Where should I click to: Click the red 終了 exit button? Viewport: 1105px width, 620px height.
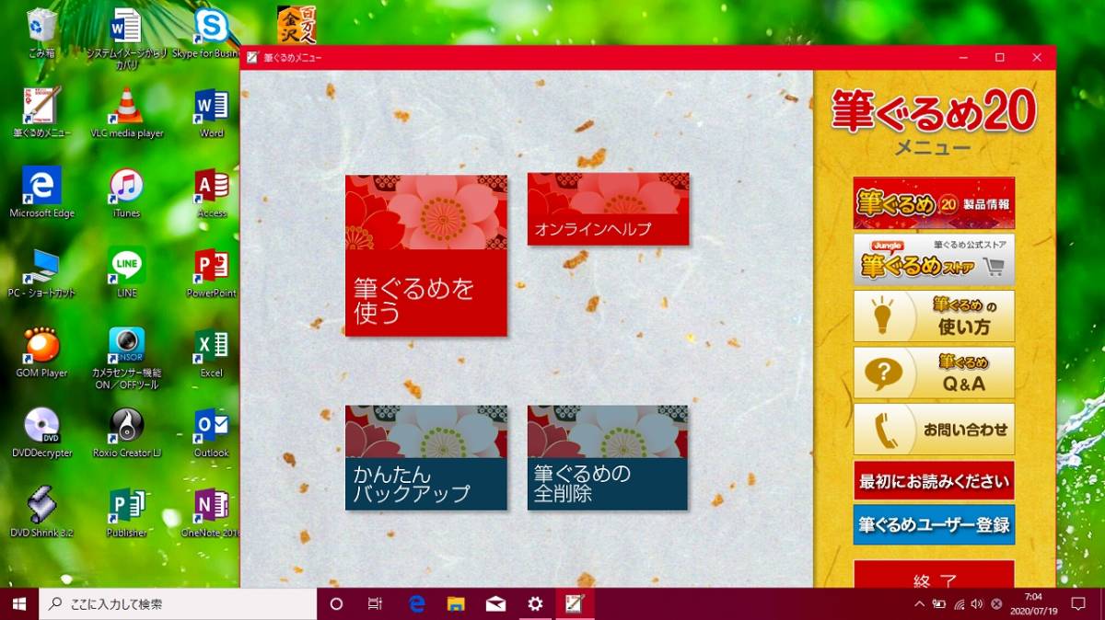click(934, 574)
